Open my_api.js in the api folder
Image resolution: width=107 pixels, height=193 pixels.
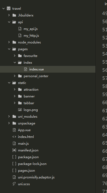click(31, 29)
